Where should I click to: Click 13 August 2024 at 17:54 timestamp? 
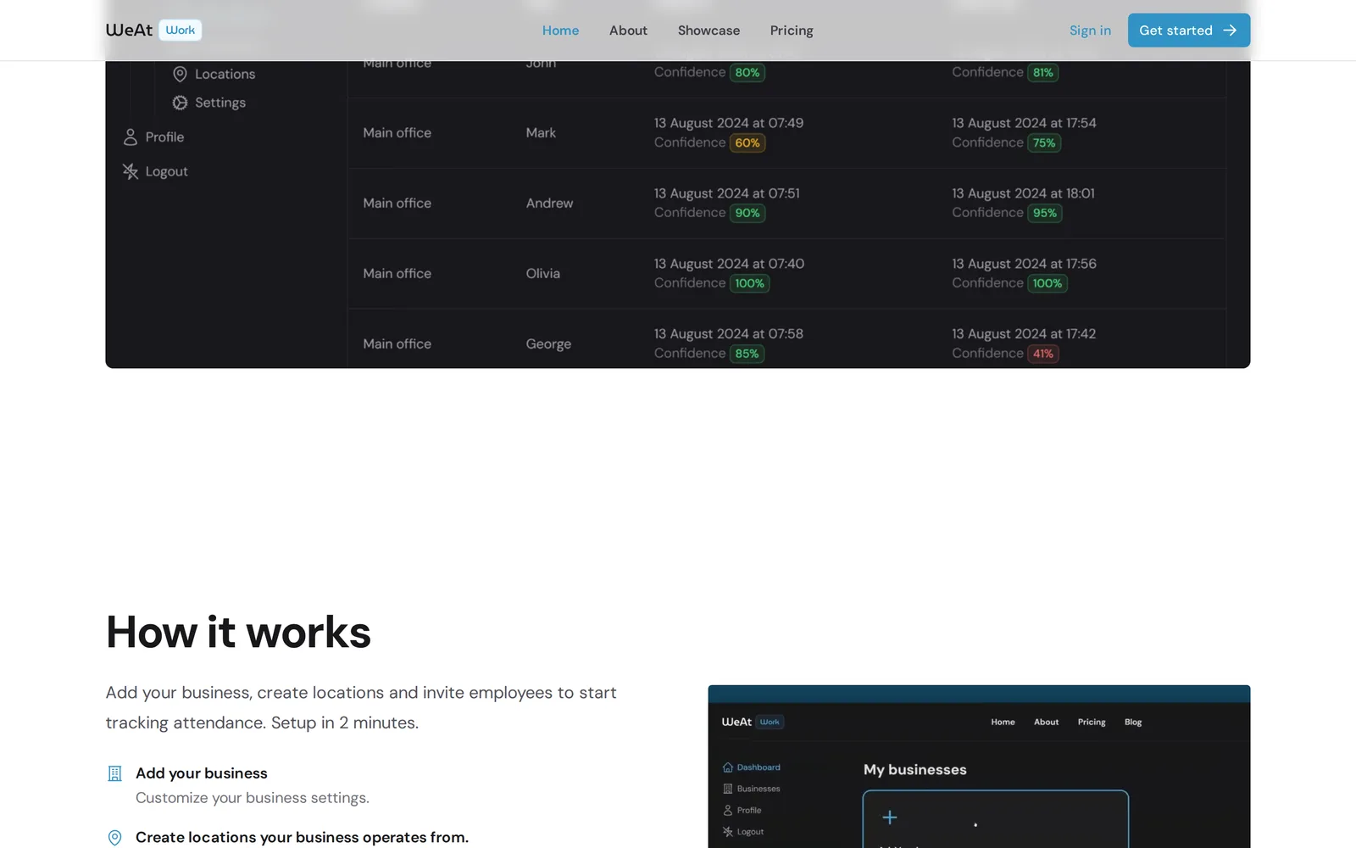click(1024, 123)
